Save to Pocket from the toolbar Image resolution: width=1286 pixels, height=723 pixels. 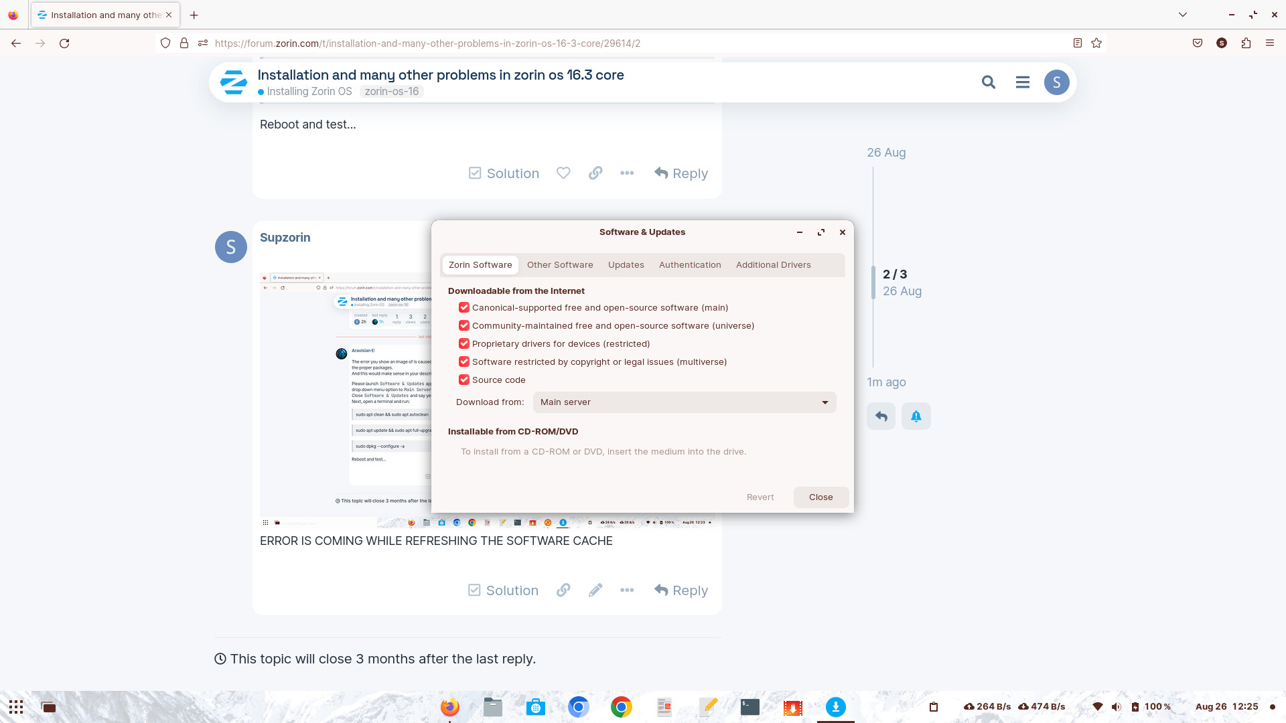pyautogui.click(x=1198, y=44)
